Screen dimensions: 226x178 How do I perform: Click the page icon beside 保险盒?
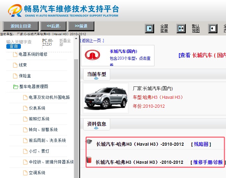(15, 76)
